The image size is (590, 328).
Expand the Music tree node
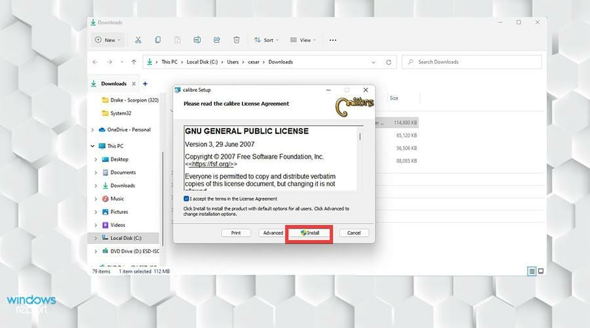pos(96,199)
